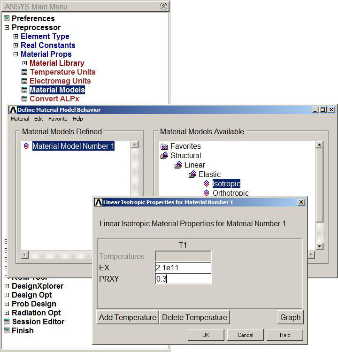The height and width of the screenshot is (352, 338).
Task: Open the Material menu
Action: tap(20, 119)
